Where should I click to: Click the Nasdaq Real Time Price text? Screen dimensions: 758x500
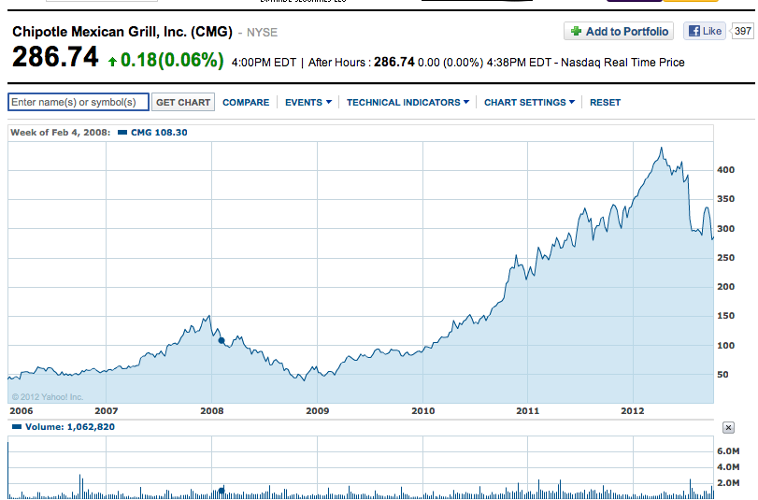tap(622, 63)
